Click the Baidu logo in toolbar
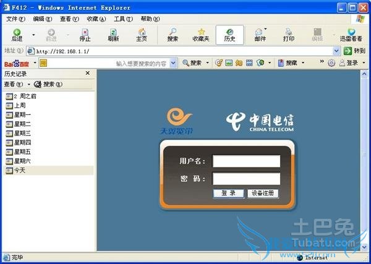Screen dimensions: 371x264 pyautogui.click(x=17, y=64)
